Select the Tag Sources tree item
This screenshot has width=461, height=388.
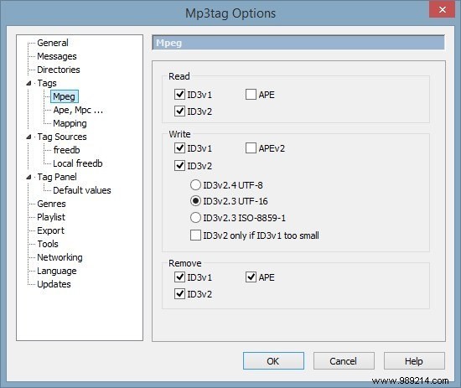(x=62, y=137)
